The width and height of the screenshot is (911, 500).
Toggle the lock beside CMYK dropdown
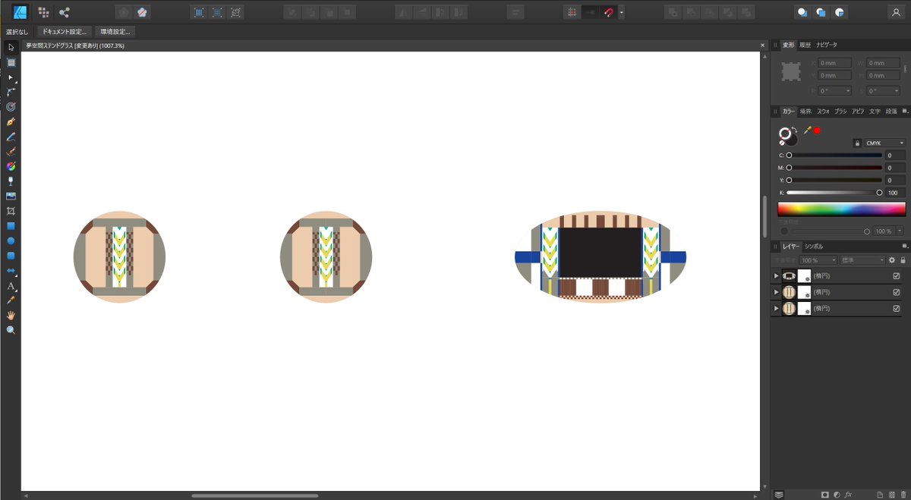tap(857, 143)
